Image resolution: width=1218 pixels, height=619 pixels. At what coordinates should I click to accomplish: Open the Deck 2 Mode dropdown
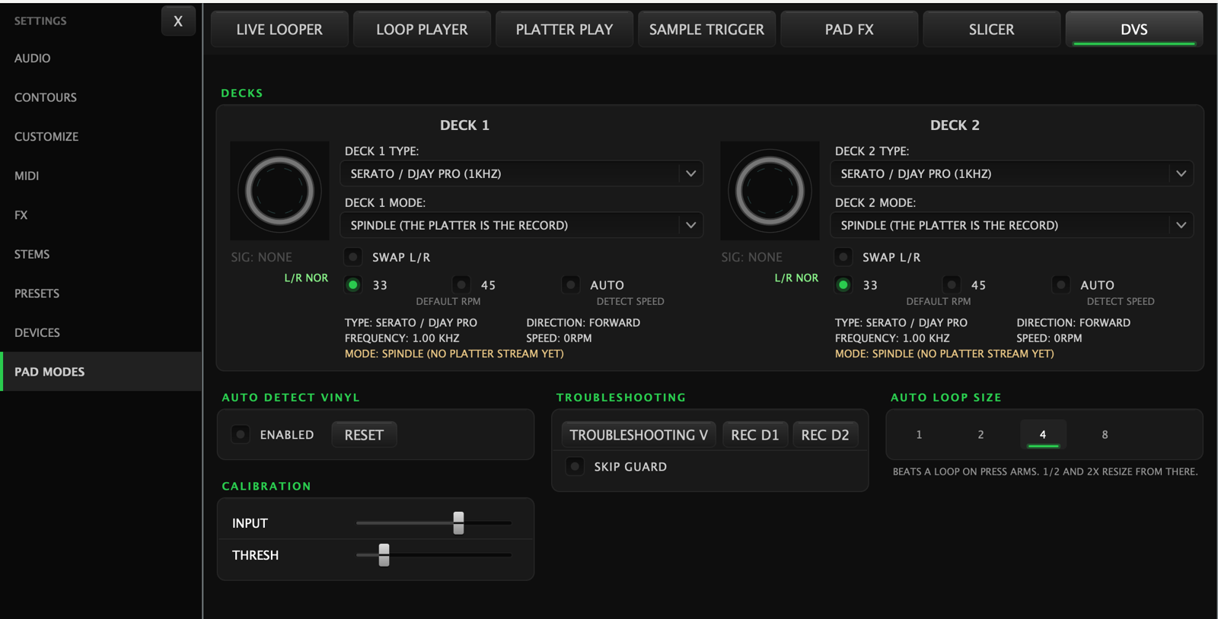(1012, 225)
